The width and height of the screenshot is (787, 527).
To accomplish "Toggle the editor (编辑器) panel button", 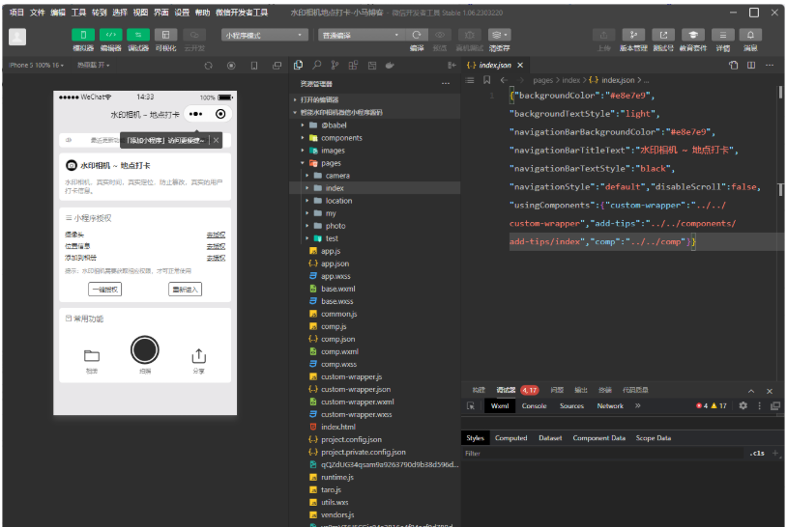I will point(110,35).
